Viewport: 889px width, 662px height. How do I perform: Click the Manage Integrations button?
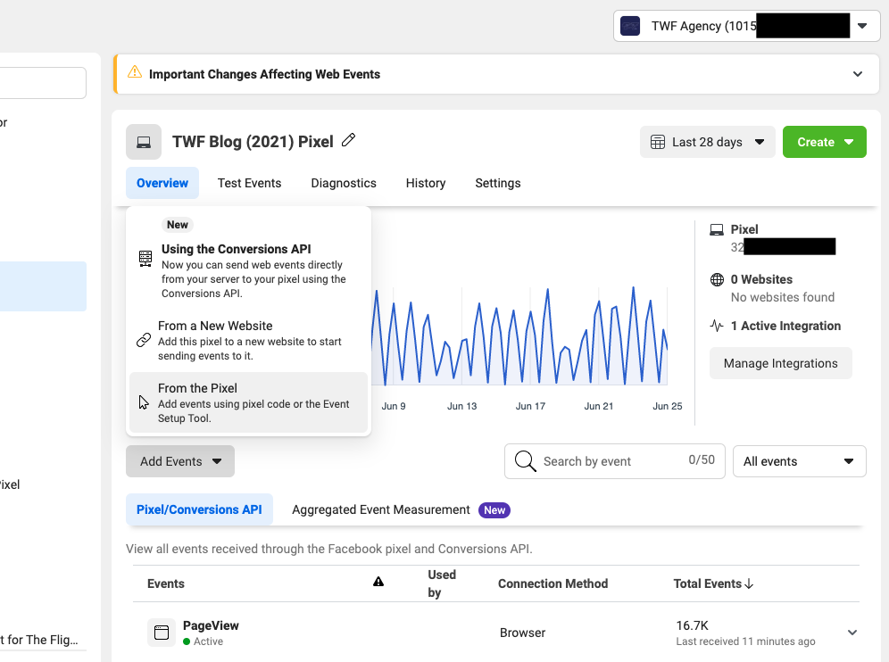(780, 363)
